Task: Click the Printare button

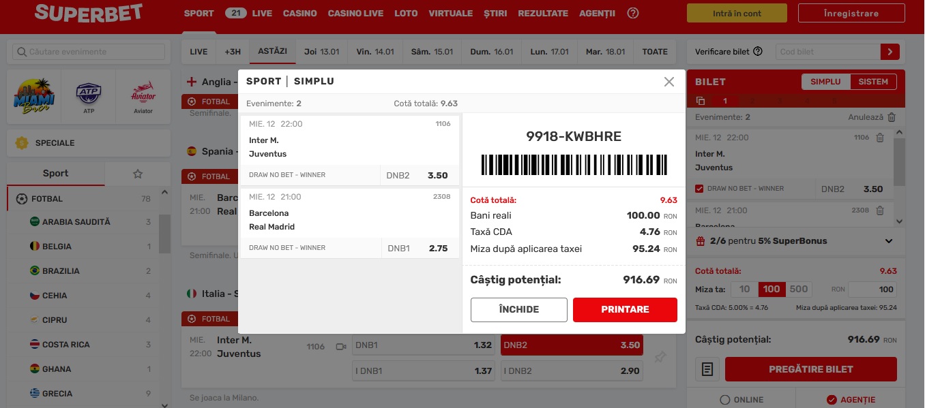Action: click(625, 309)
